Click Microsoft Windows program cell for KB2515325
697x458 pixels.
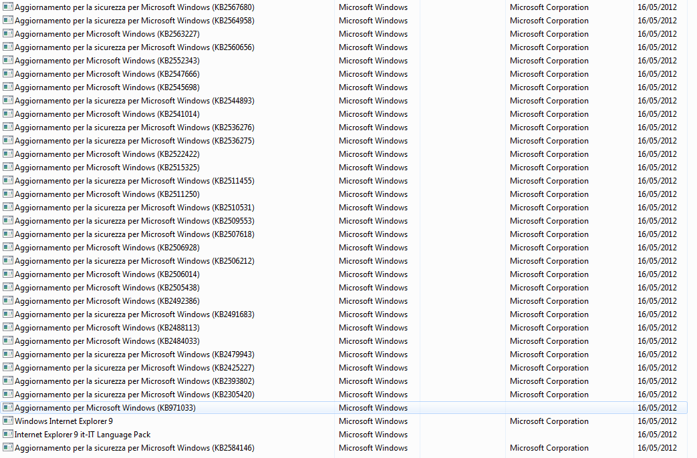373,167
